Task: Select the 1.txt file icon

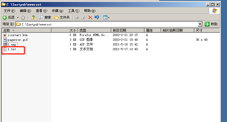Action: point(5,49)
